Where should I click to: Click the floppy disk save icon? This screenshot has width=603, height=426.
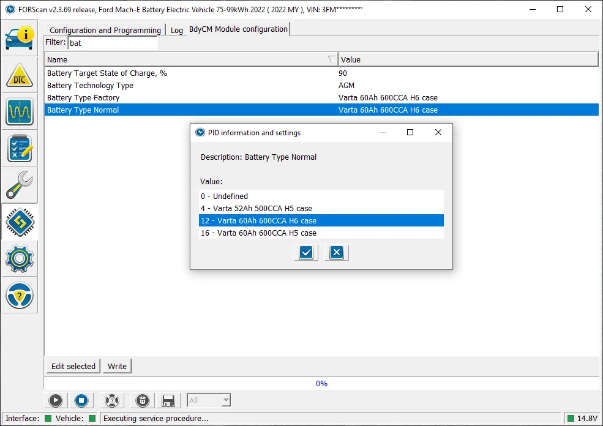(168, 401)
